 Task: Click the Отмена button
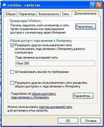pos(91,121)
